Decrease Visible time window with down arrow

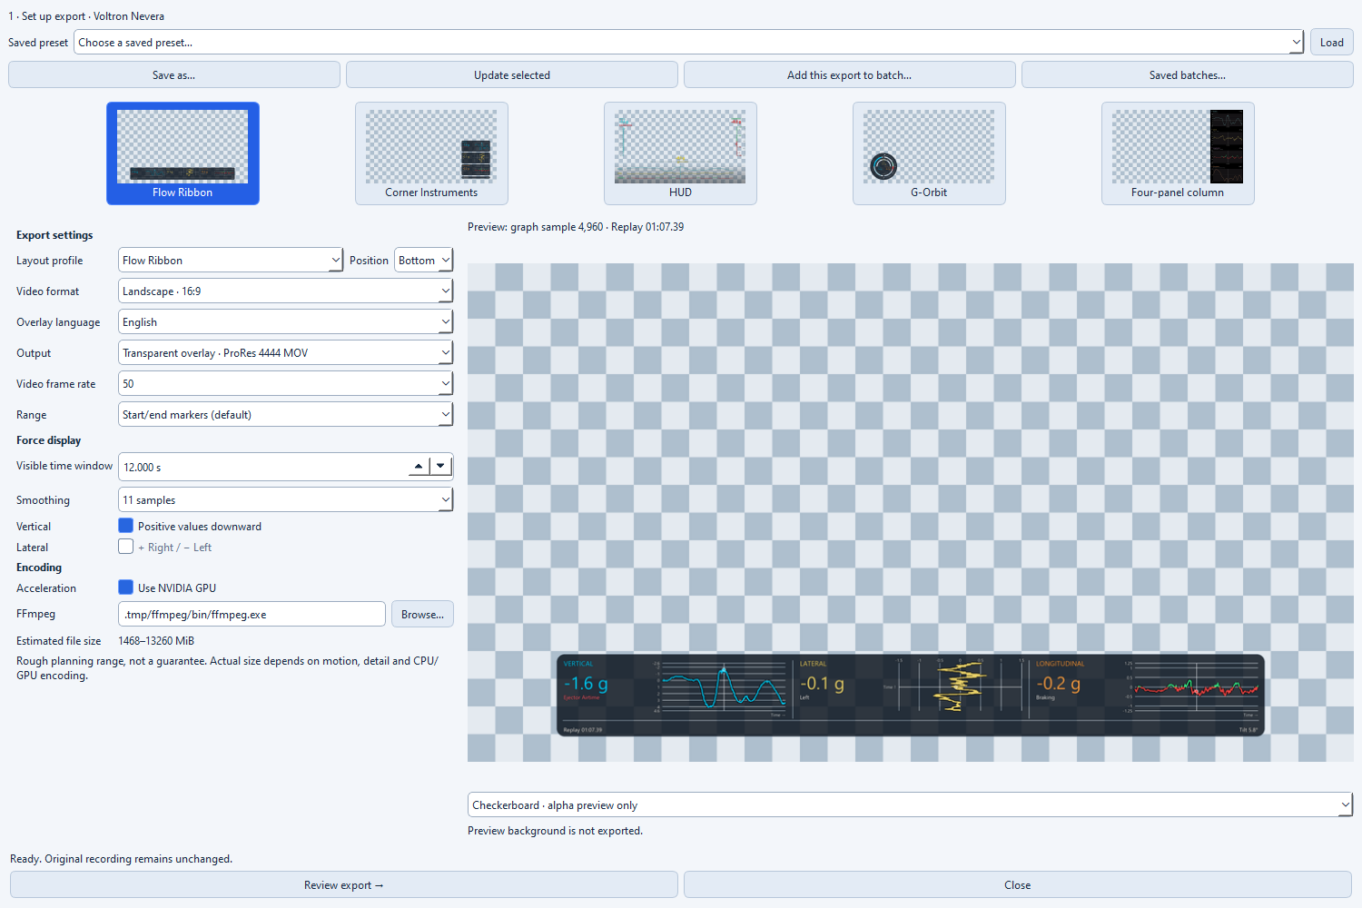(x=440, y=467)
